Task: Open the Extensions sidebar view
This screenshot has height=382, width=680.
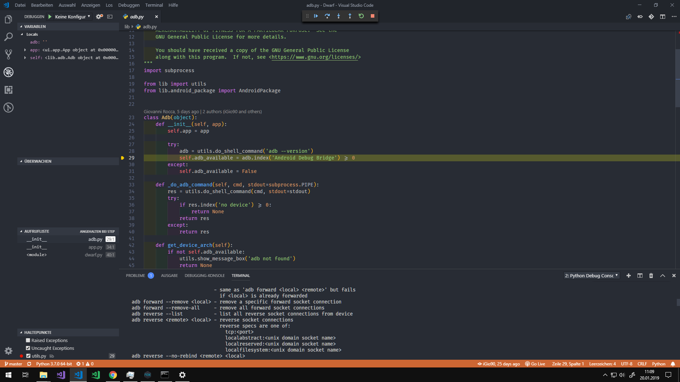Action: pyautogui.click(x=8, y=90)
